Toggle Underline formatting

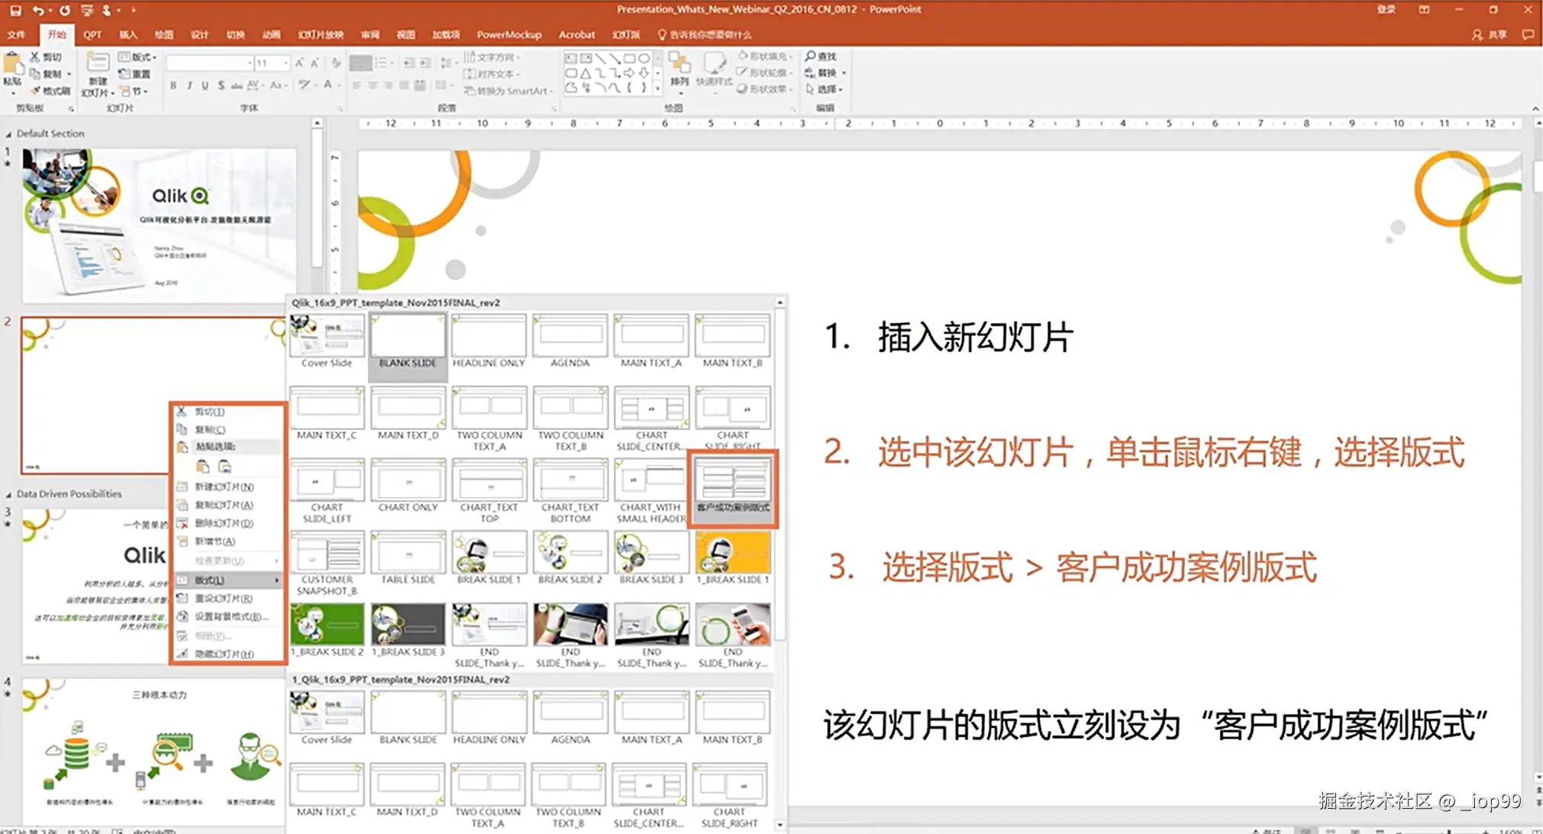tap(205, 86)
